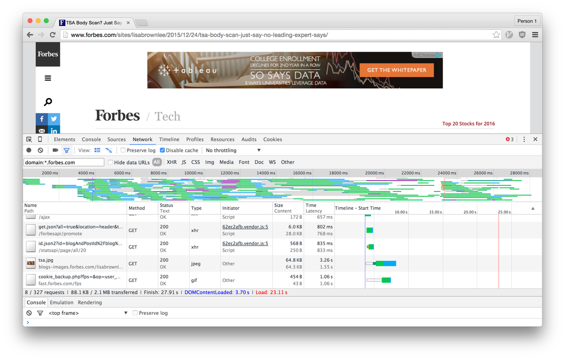Enable Preserve log in the console
This screenshot has width=565, height=359.
[x=135, y=313]
